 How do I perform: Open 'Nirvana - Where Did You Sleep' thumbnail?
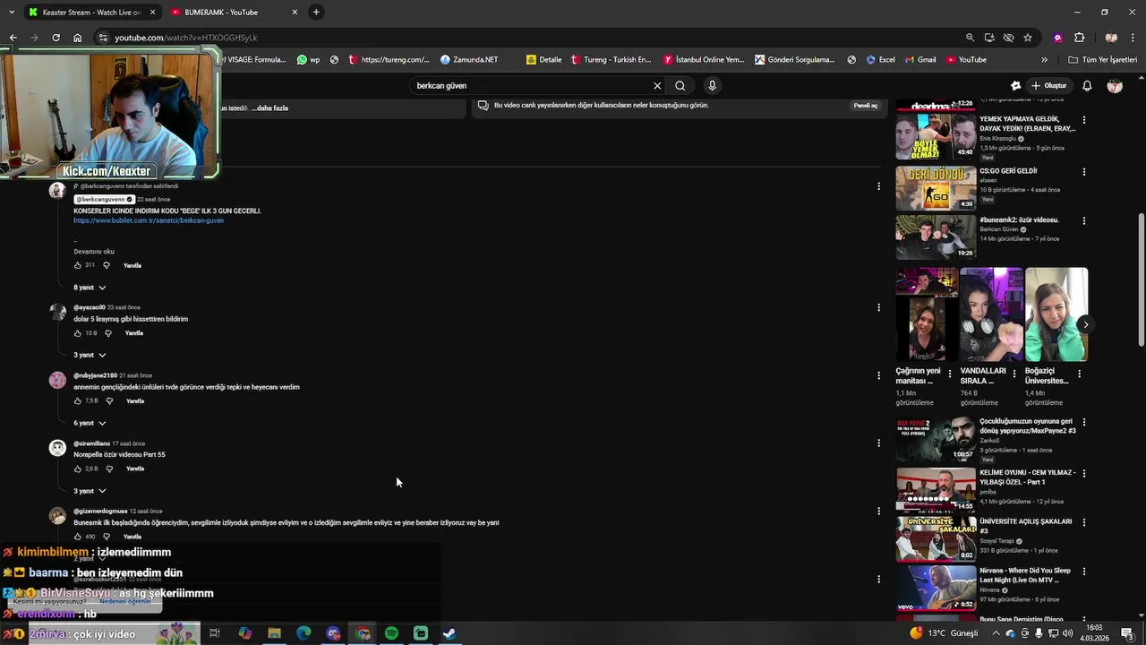coord(936,588)
